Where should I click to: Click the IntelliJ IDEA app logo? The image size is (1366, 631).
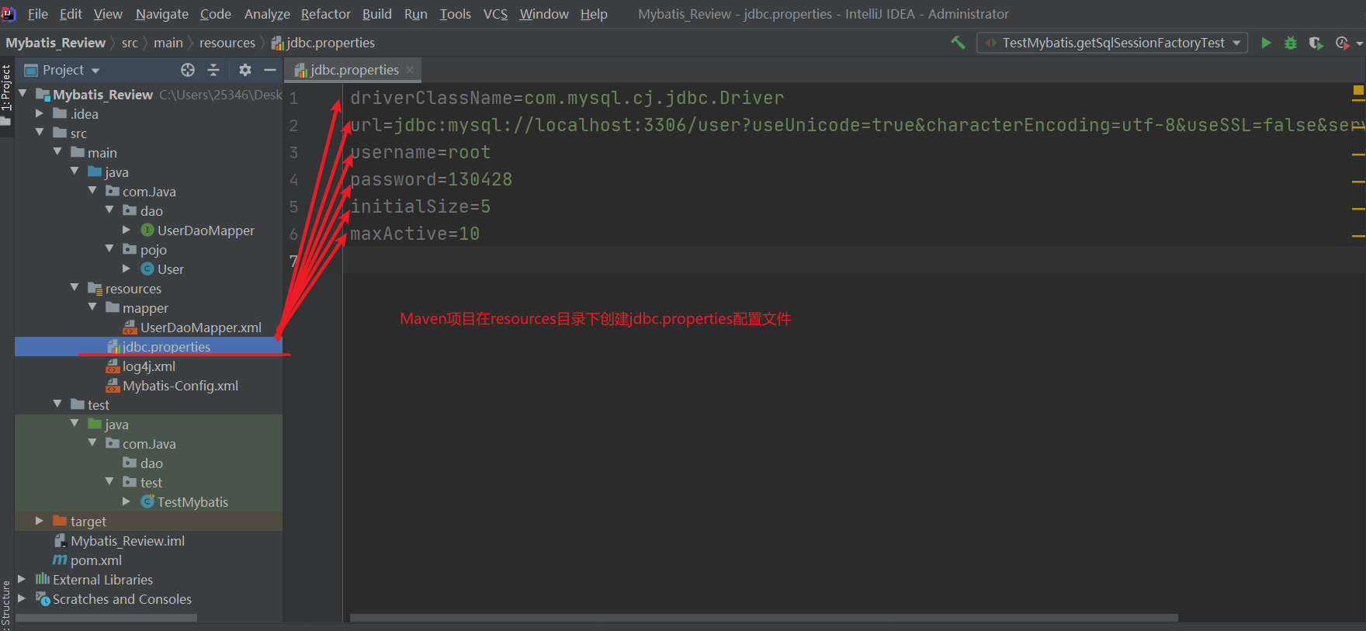pos(9,14)
